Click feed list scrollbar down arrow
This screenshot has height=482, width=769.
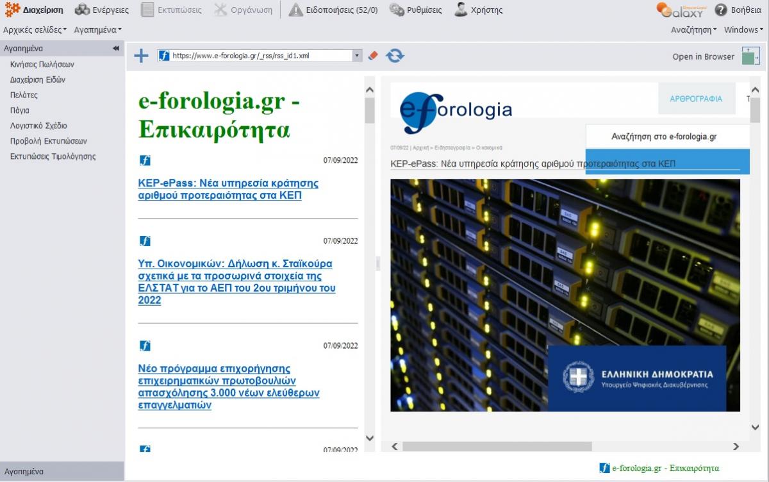click(x=370, y=438)
